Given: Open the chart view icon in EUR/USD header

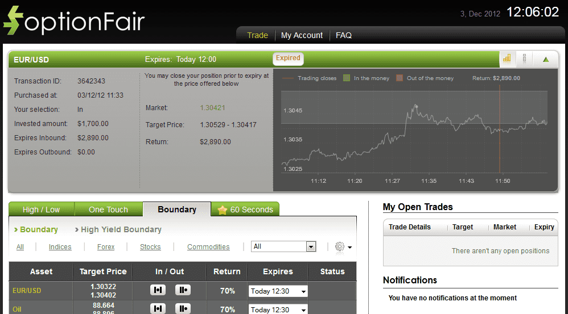Looking at the screenshot, I should coord(507,58).
